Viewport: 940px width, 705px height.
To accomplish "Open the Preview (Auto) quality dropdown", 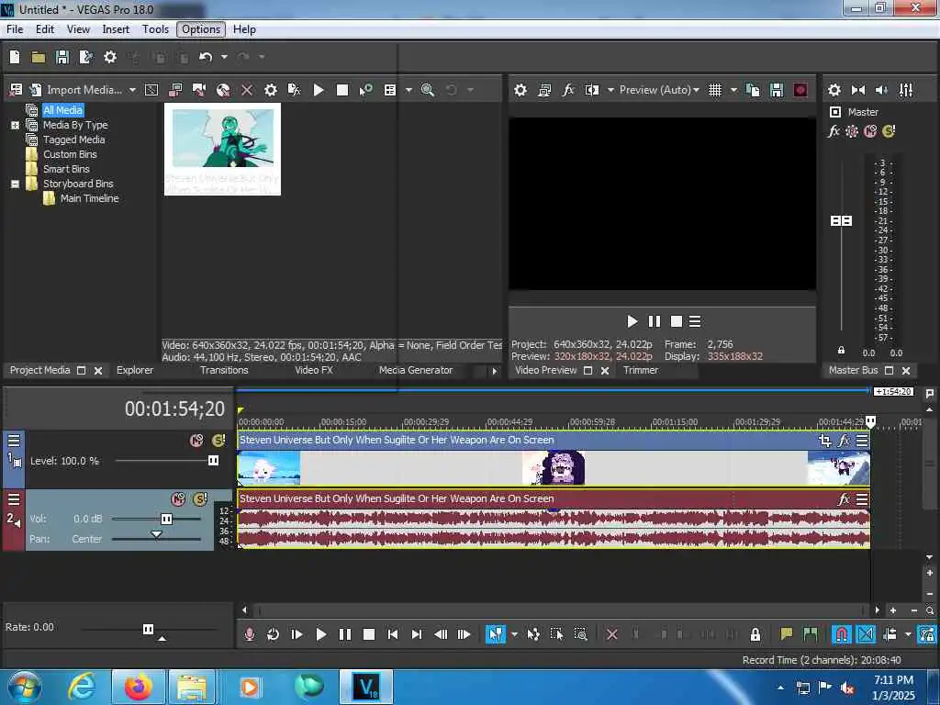I will click(x=659, y=90).
